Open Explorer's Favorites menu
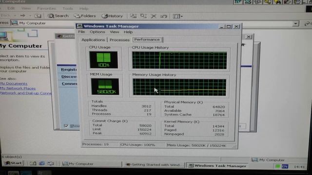The image size is (312, 175). [x=46, y=8]
